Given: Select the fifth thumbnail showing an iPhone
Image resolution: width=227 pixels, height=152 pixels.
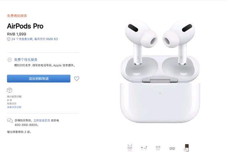Looking at the screenshot, I should point(187,148).
